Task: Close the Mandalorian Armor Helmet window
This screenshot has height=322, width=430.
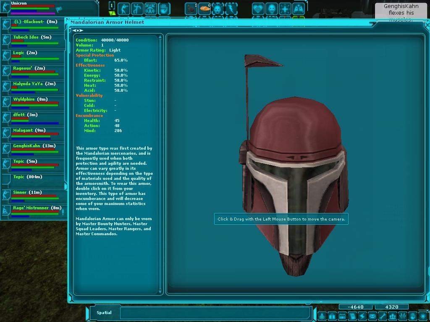Action: coord(427,25)
